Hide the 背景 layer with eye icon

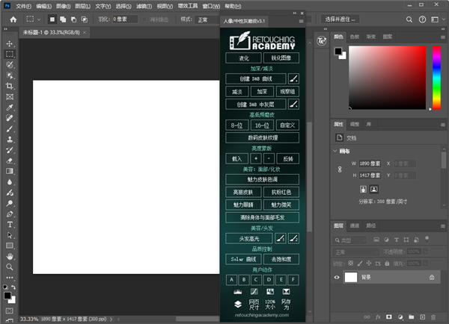[x=337, y=277]
